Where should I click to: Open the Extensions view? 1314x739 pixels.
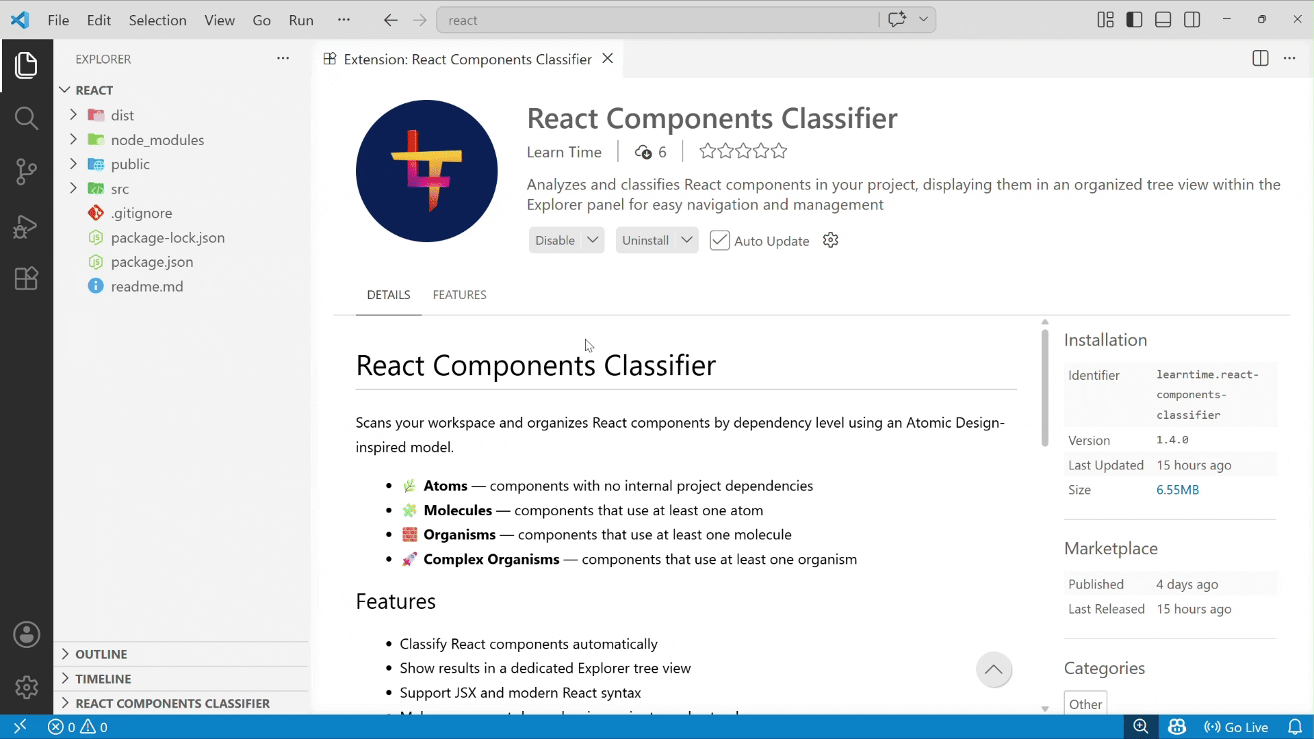tap(26, 278)
